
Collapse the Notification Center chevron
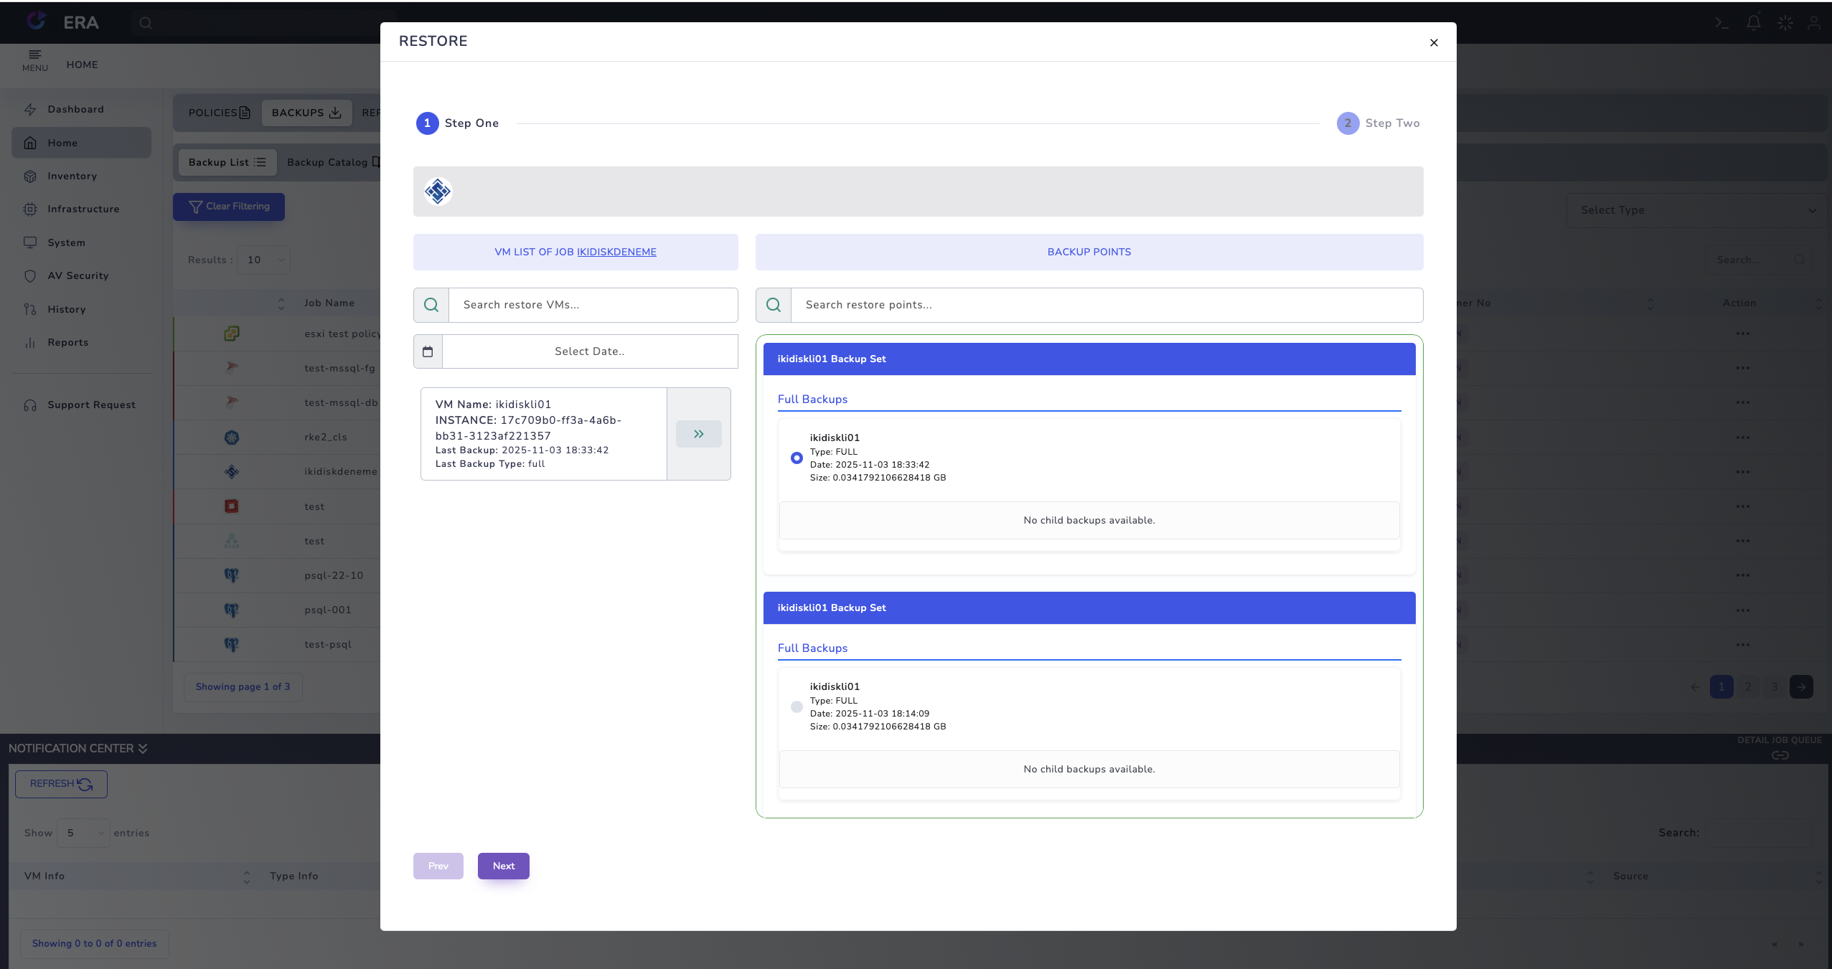[143, 748]
